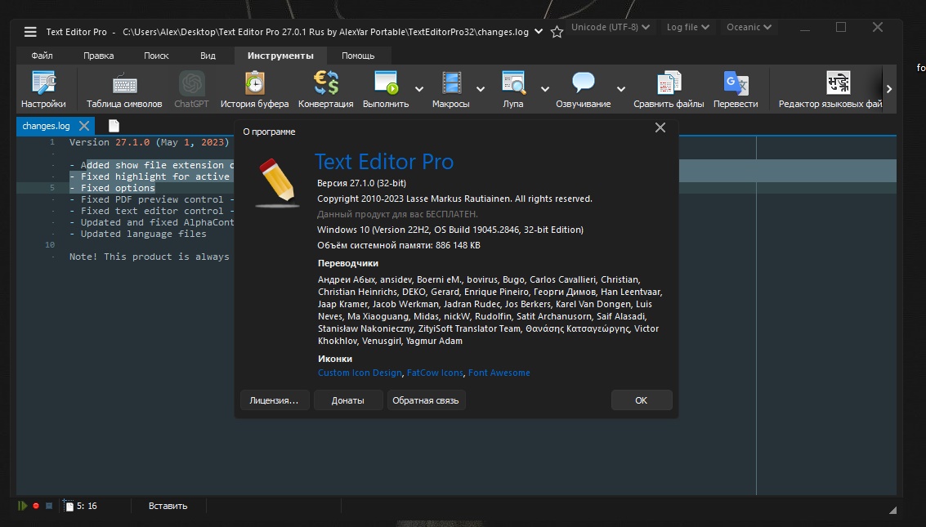Open the Oceanic theme dropdown

coord(749,27)
